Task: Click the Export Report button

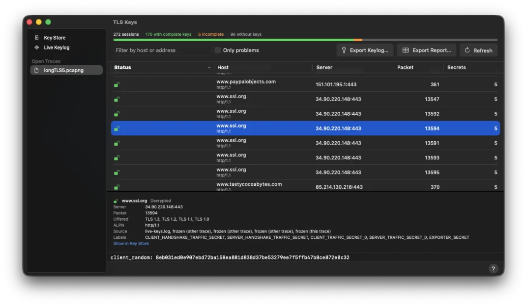Action: (427, 51)
